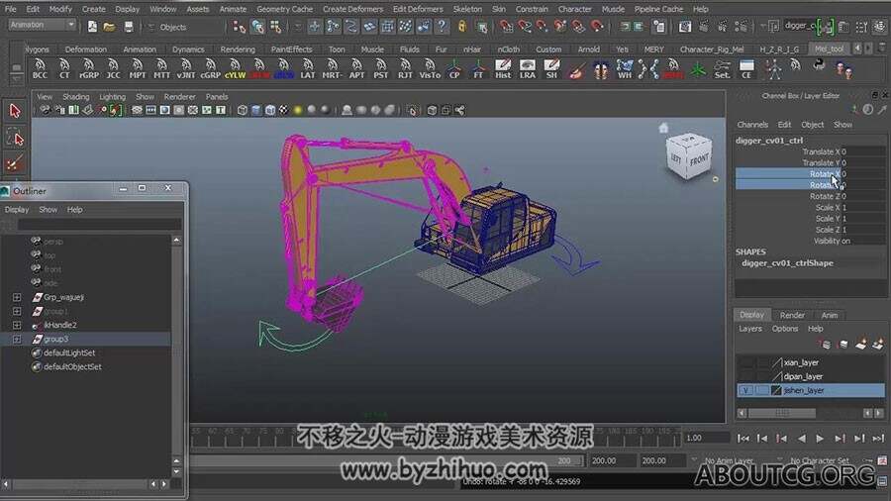
Task: Open the Animation menu set dropdown
Action: (42, 25)
